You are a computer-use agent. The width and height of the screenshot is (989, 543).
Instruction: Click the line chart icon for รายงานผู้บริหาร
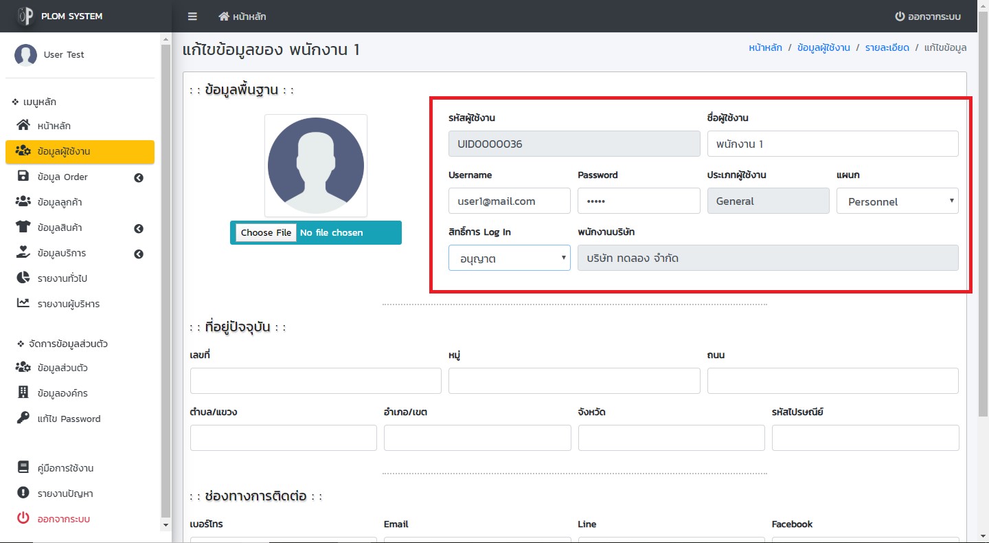23,303
